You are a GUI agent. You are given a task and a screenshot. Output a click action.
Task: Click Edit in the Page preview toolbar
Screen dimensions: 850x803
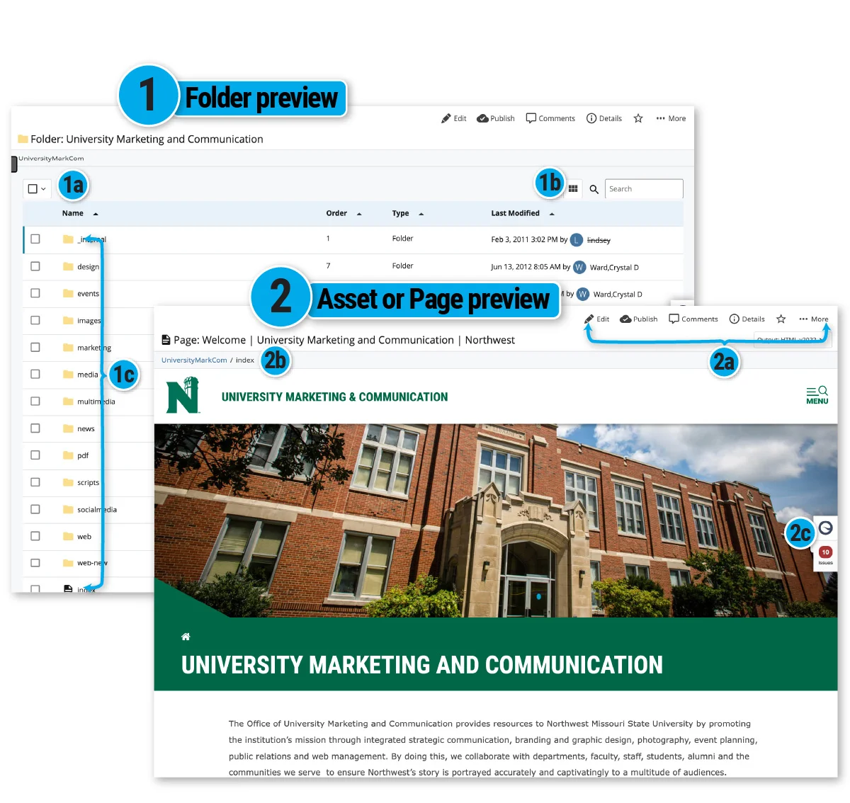pyautogui.click(x=596, y=319)
